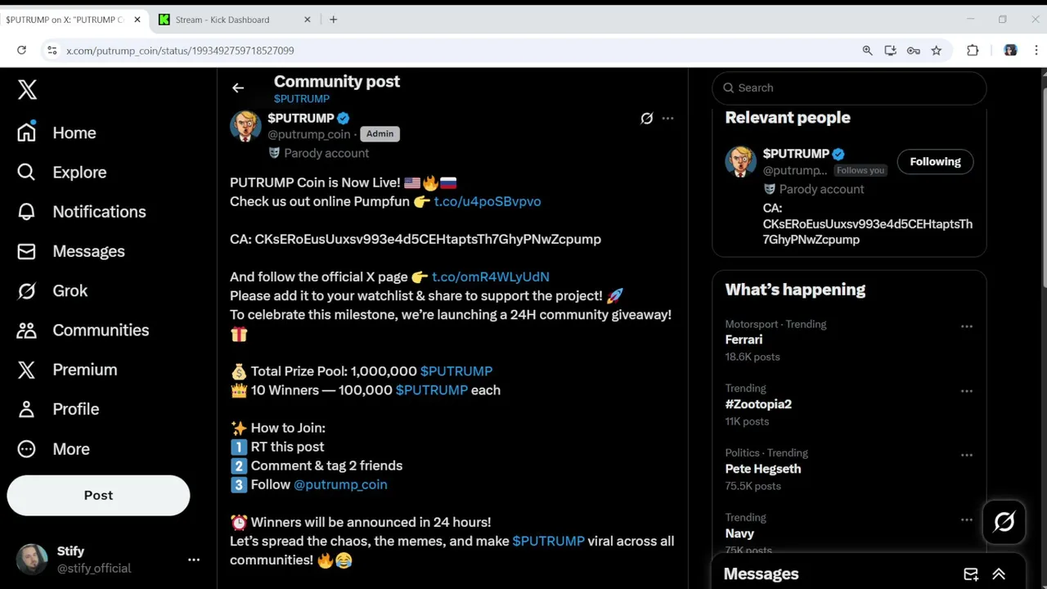Click the new message compose icon
Viewport: 1047px width, 589px height.
[971, 574]
